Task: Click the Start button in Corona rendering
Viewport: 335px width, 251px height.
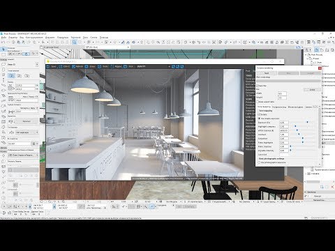Action: click(x=267, y=73)
